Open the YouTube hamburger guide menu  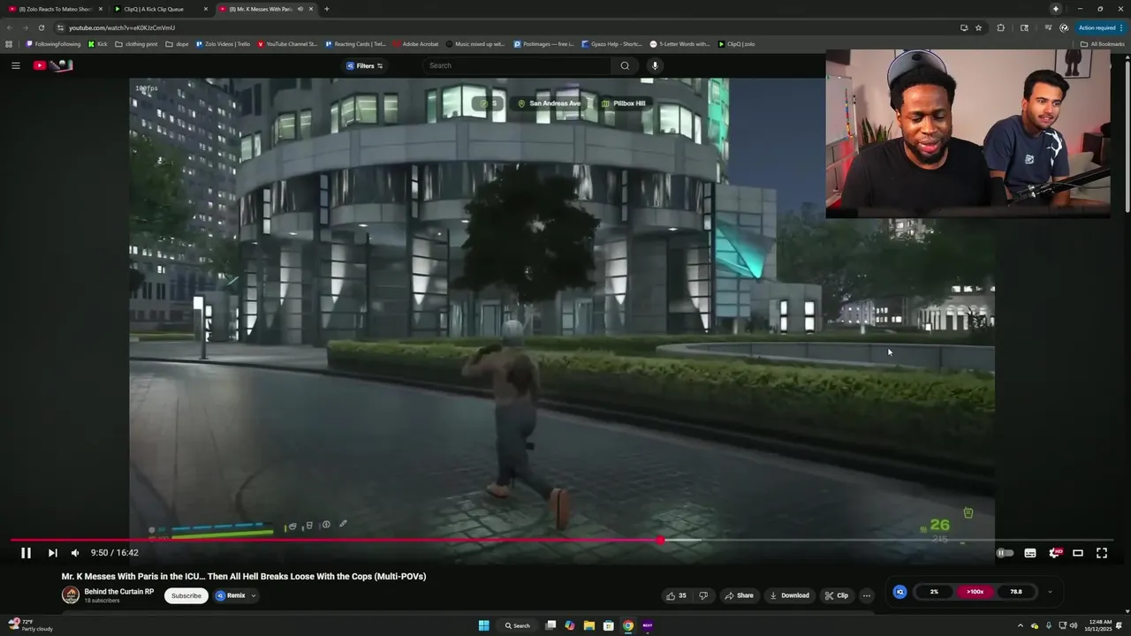(15, 65)
